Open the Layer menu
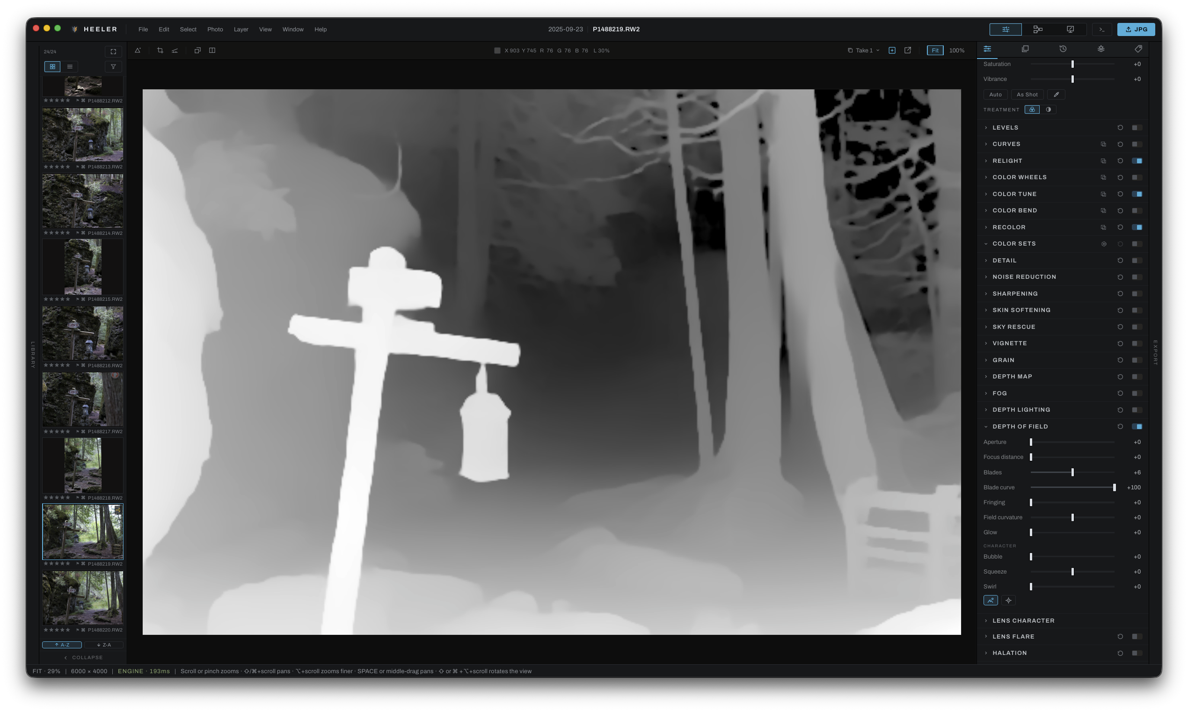The image size is (1188, 712). [x=241, y=29]
